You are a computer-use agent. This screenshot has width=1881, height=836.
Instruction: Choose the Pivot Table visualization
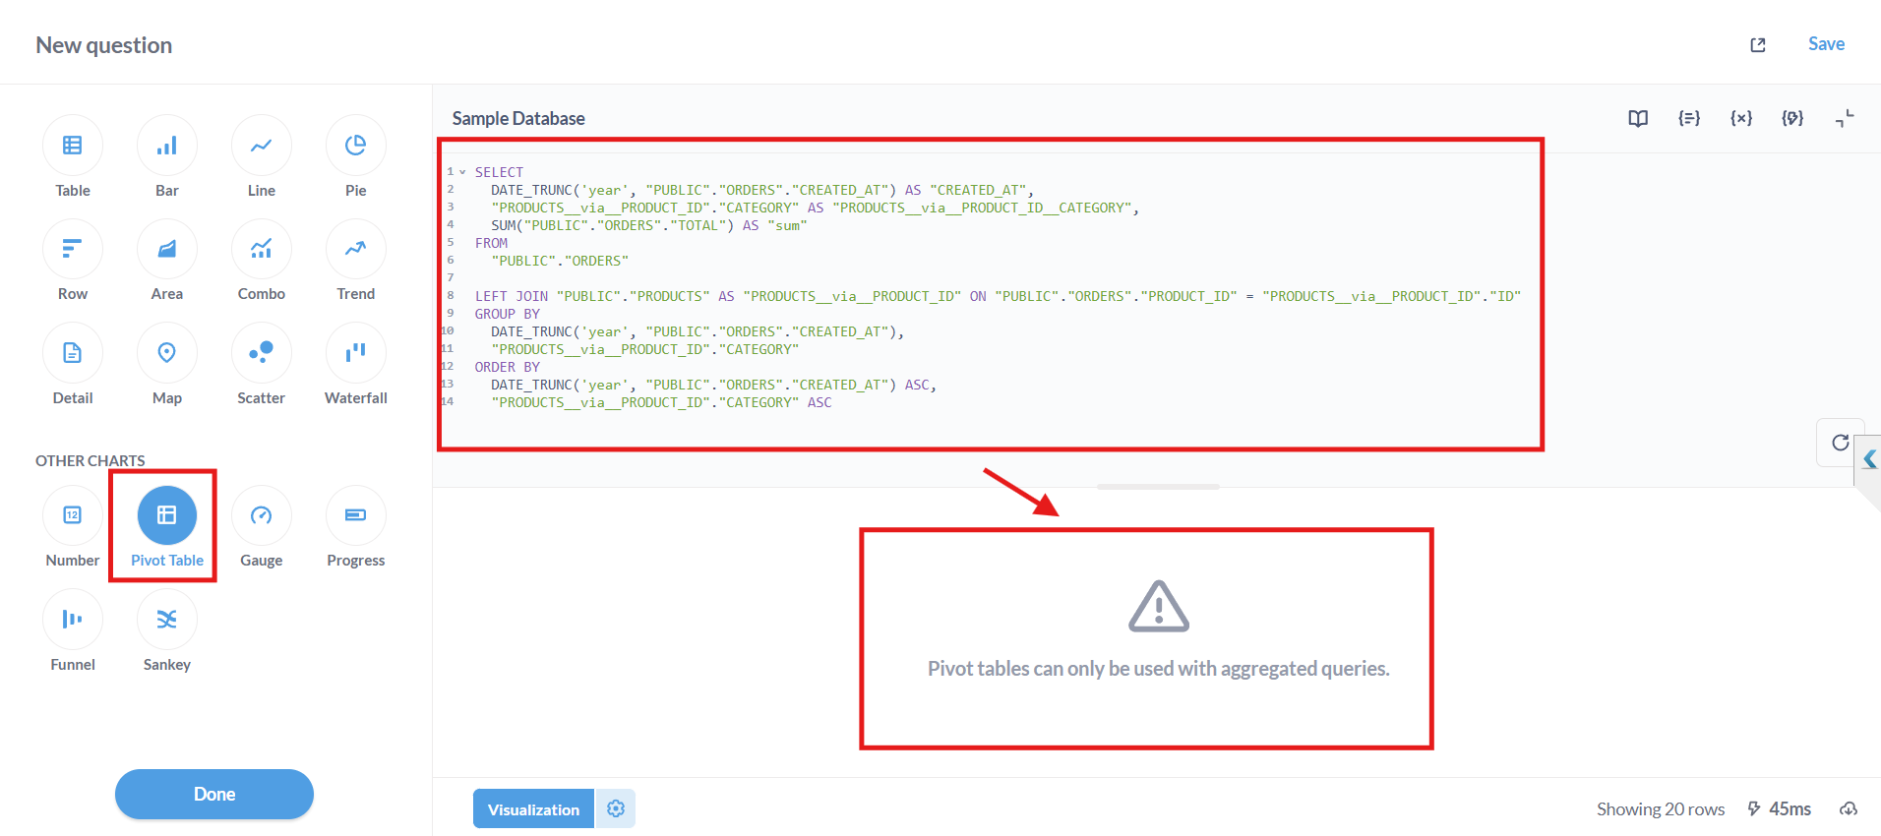pos(167,515)
